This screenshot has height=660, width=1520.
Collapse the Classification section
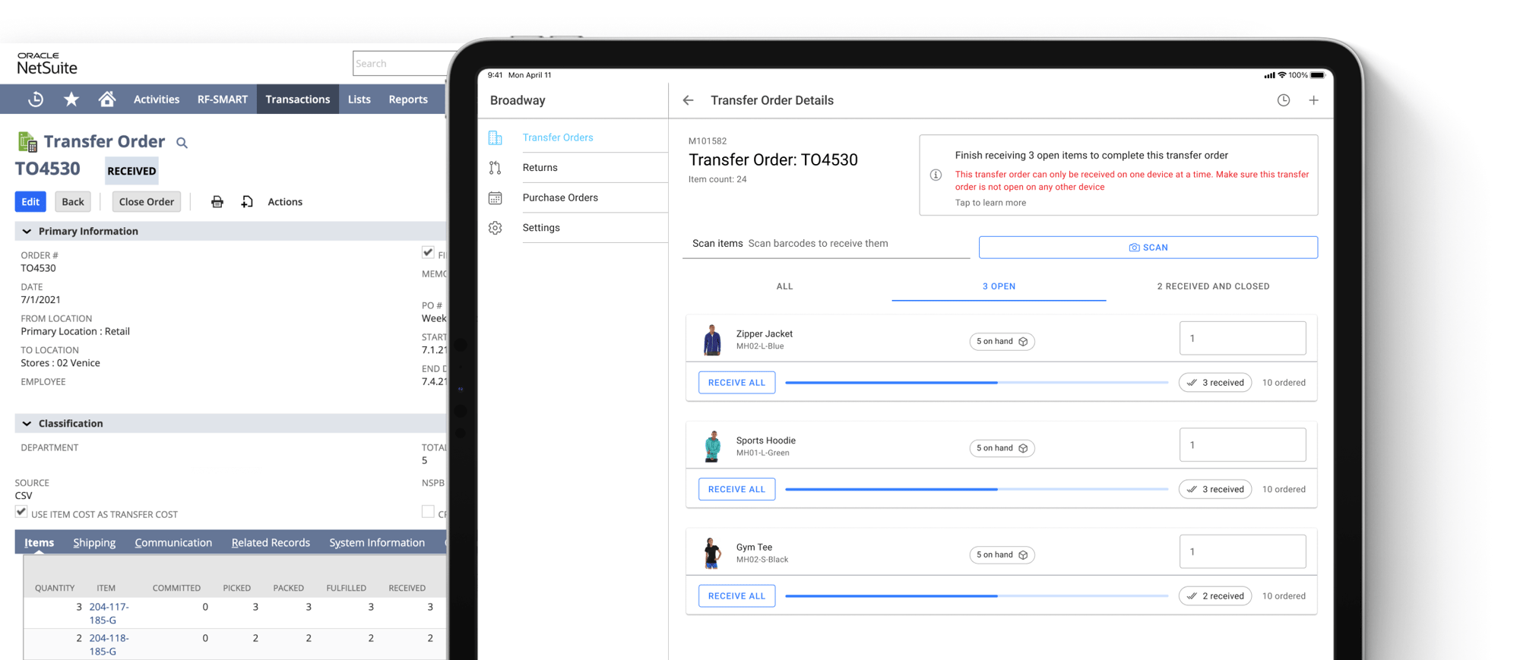coord(27,424)
